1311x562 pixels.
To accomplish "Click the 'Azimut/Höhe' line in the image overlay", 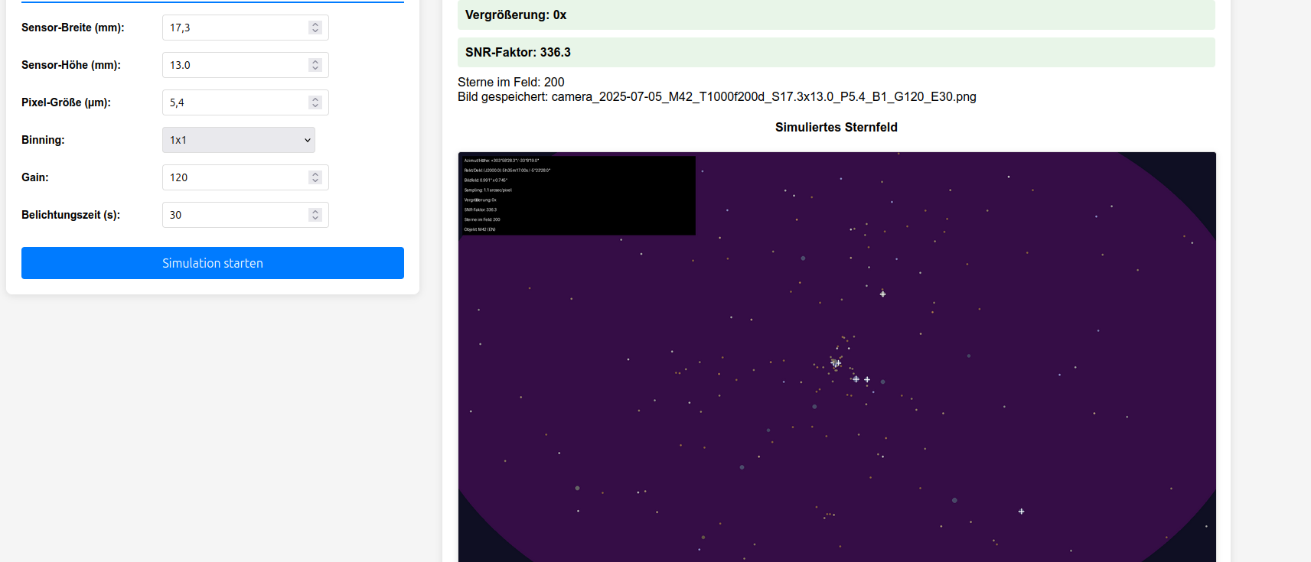I will pyautogui.click(x=501, y=161).
